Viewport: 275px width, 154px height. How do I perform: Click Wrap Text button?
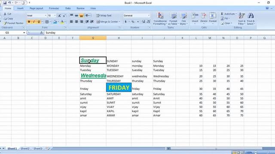point(104,15)
